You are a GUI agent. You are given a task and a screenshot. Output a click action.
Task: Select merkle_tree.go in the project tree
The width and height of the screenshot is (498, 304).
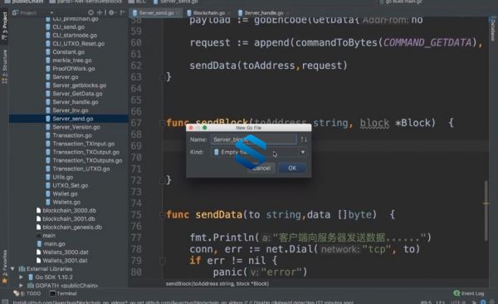(72, 60)
